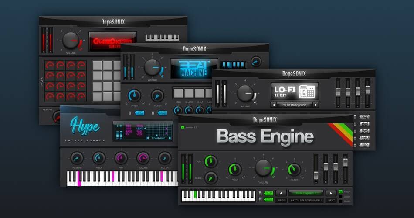Click the green highlighted key on Bass Engine keyboard
Screen dimensions: 414x218
click(x=195, y=194)
